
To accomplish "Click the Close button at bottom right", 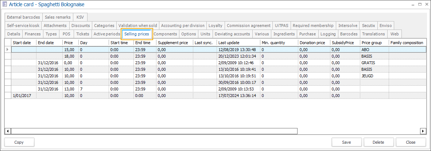I will pos(411,142).
